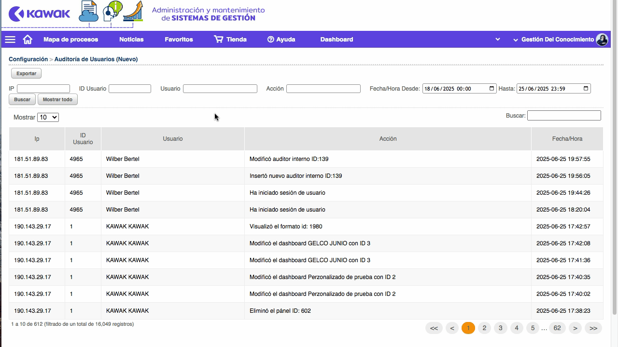The width and height of the screenshot is (618, 347).
Task: Go to page 2
Action: point(484,328)
